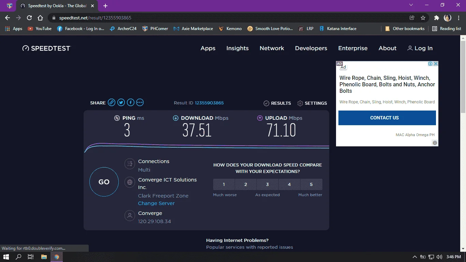Go to the browser Home page icon
Image resolution: width=466 pixels, height=262 pixels.
click(40, 18)
